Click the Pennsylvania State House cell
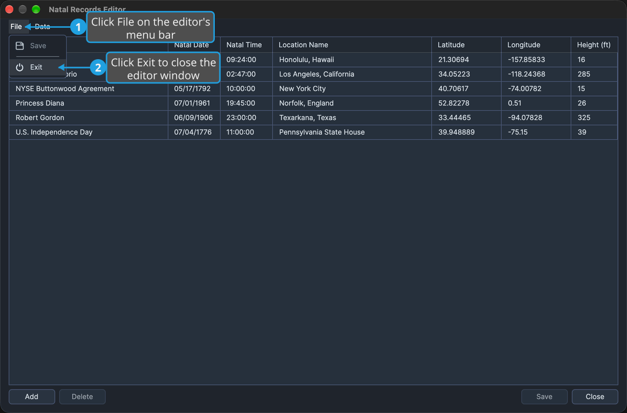This screenshot has height=413, width=627. pos(352,132)
